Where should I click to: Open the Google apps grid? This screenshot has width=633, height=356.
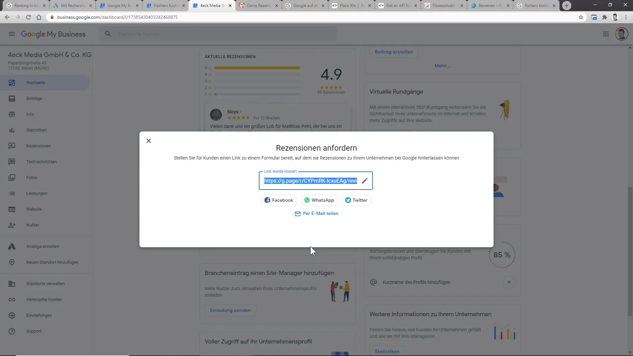point(606,34)
